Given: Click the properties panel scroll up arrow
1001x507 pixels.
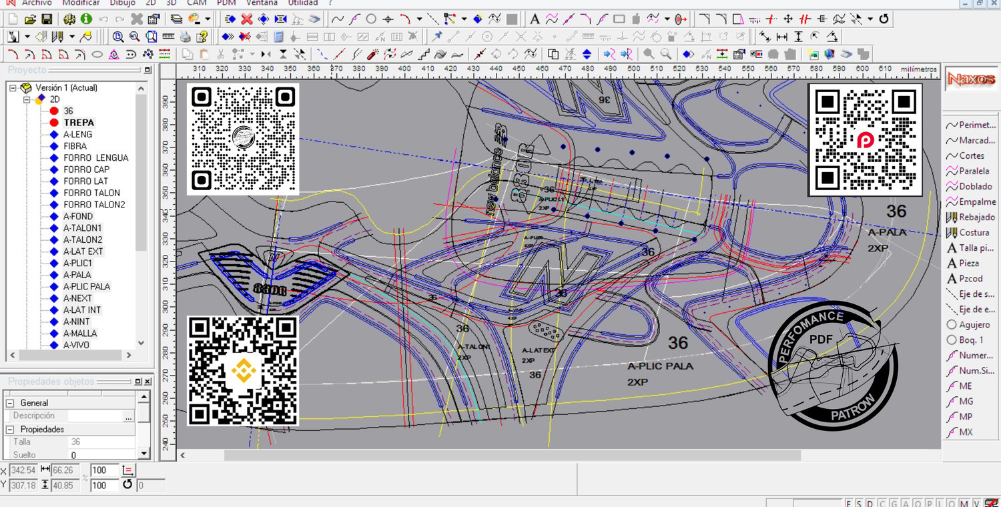Looking at the screenshot, I should [x=144, y=397].
